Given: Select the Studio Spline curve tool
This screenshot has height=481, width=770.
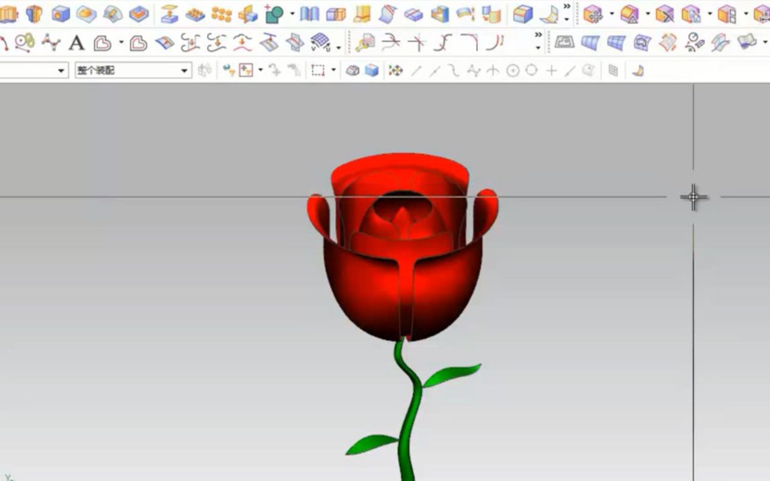Looking at the screenshot, I should tap(50, 43).
